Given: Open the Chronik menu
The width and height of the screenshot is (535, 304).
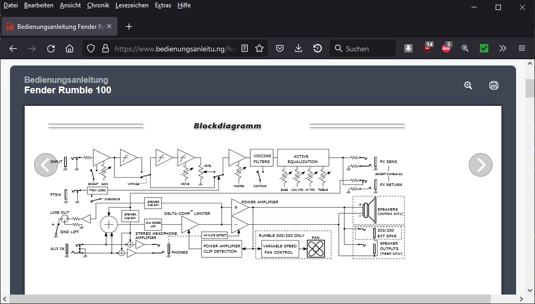Looking at the screenshot, I should [x=98, y=5].
